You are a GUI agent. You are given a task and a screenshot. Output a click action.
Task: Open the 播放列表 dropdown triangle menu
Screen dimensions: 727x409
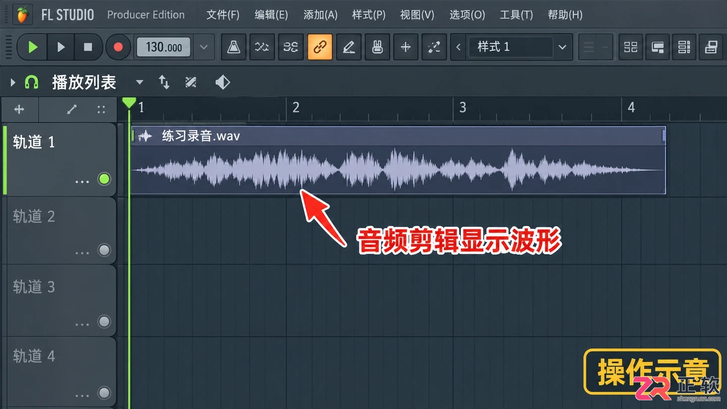point(140,82)
